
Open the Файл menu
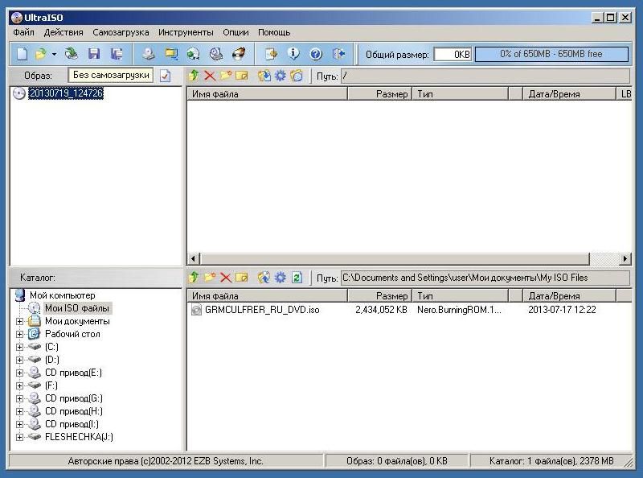23,32
